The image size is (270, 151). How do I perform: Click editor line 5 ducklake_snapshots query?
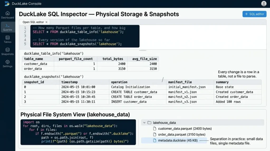(x=77, y=44)
